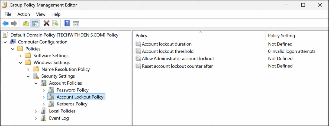
Task: Click the Password Policy node icon
Action: (51, 90)
